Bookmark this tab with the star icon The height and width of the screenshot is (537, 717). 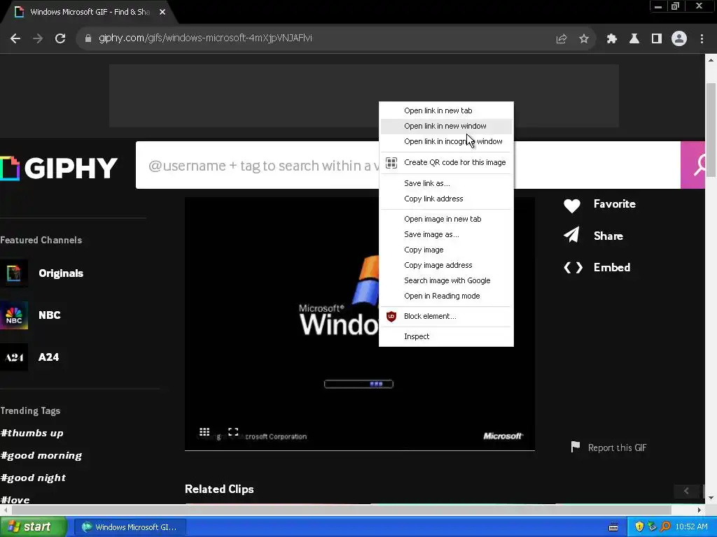point(584,39)
